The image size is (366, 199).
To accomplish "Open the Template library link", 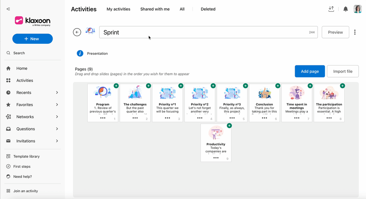I will tap(26, 156).
